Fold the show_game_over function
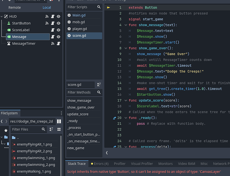Screen dimensions: 230x176 click(x=126, y=48)
